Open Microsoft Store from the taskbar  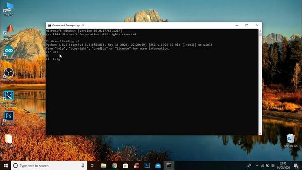(126, 166)
